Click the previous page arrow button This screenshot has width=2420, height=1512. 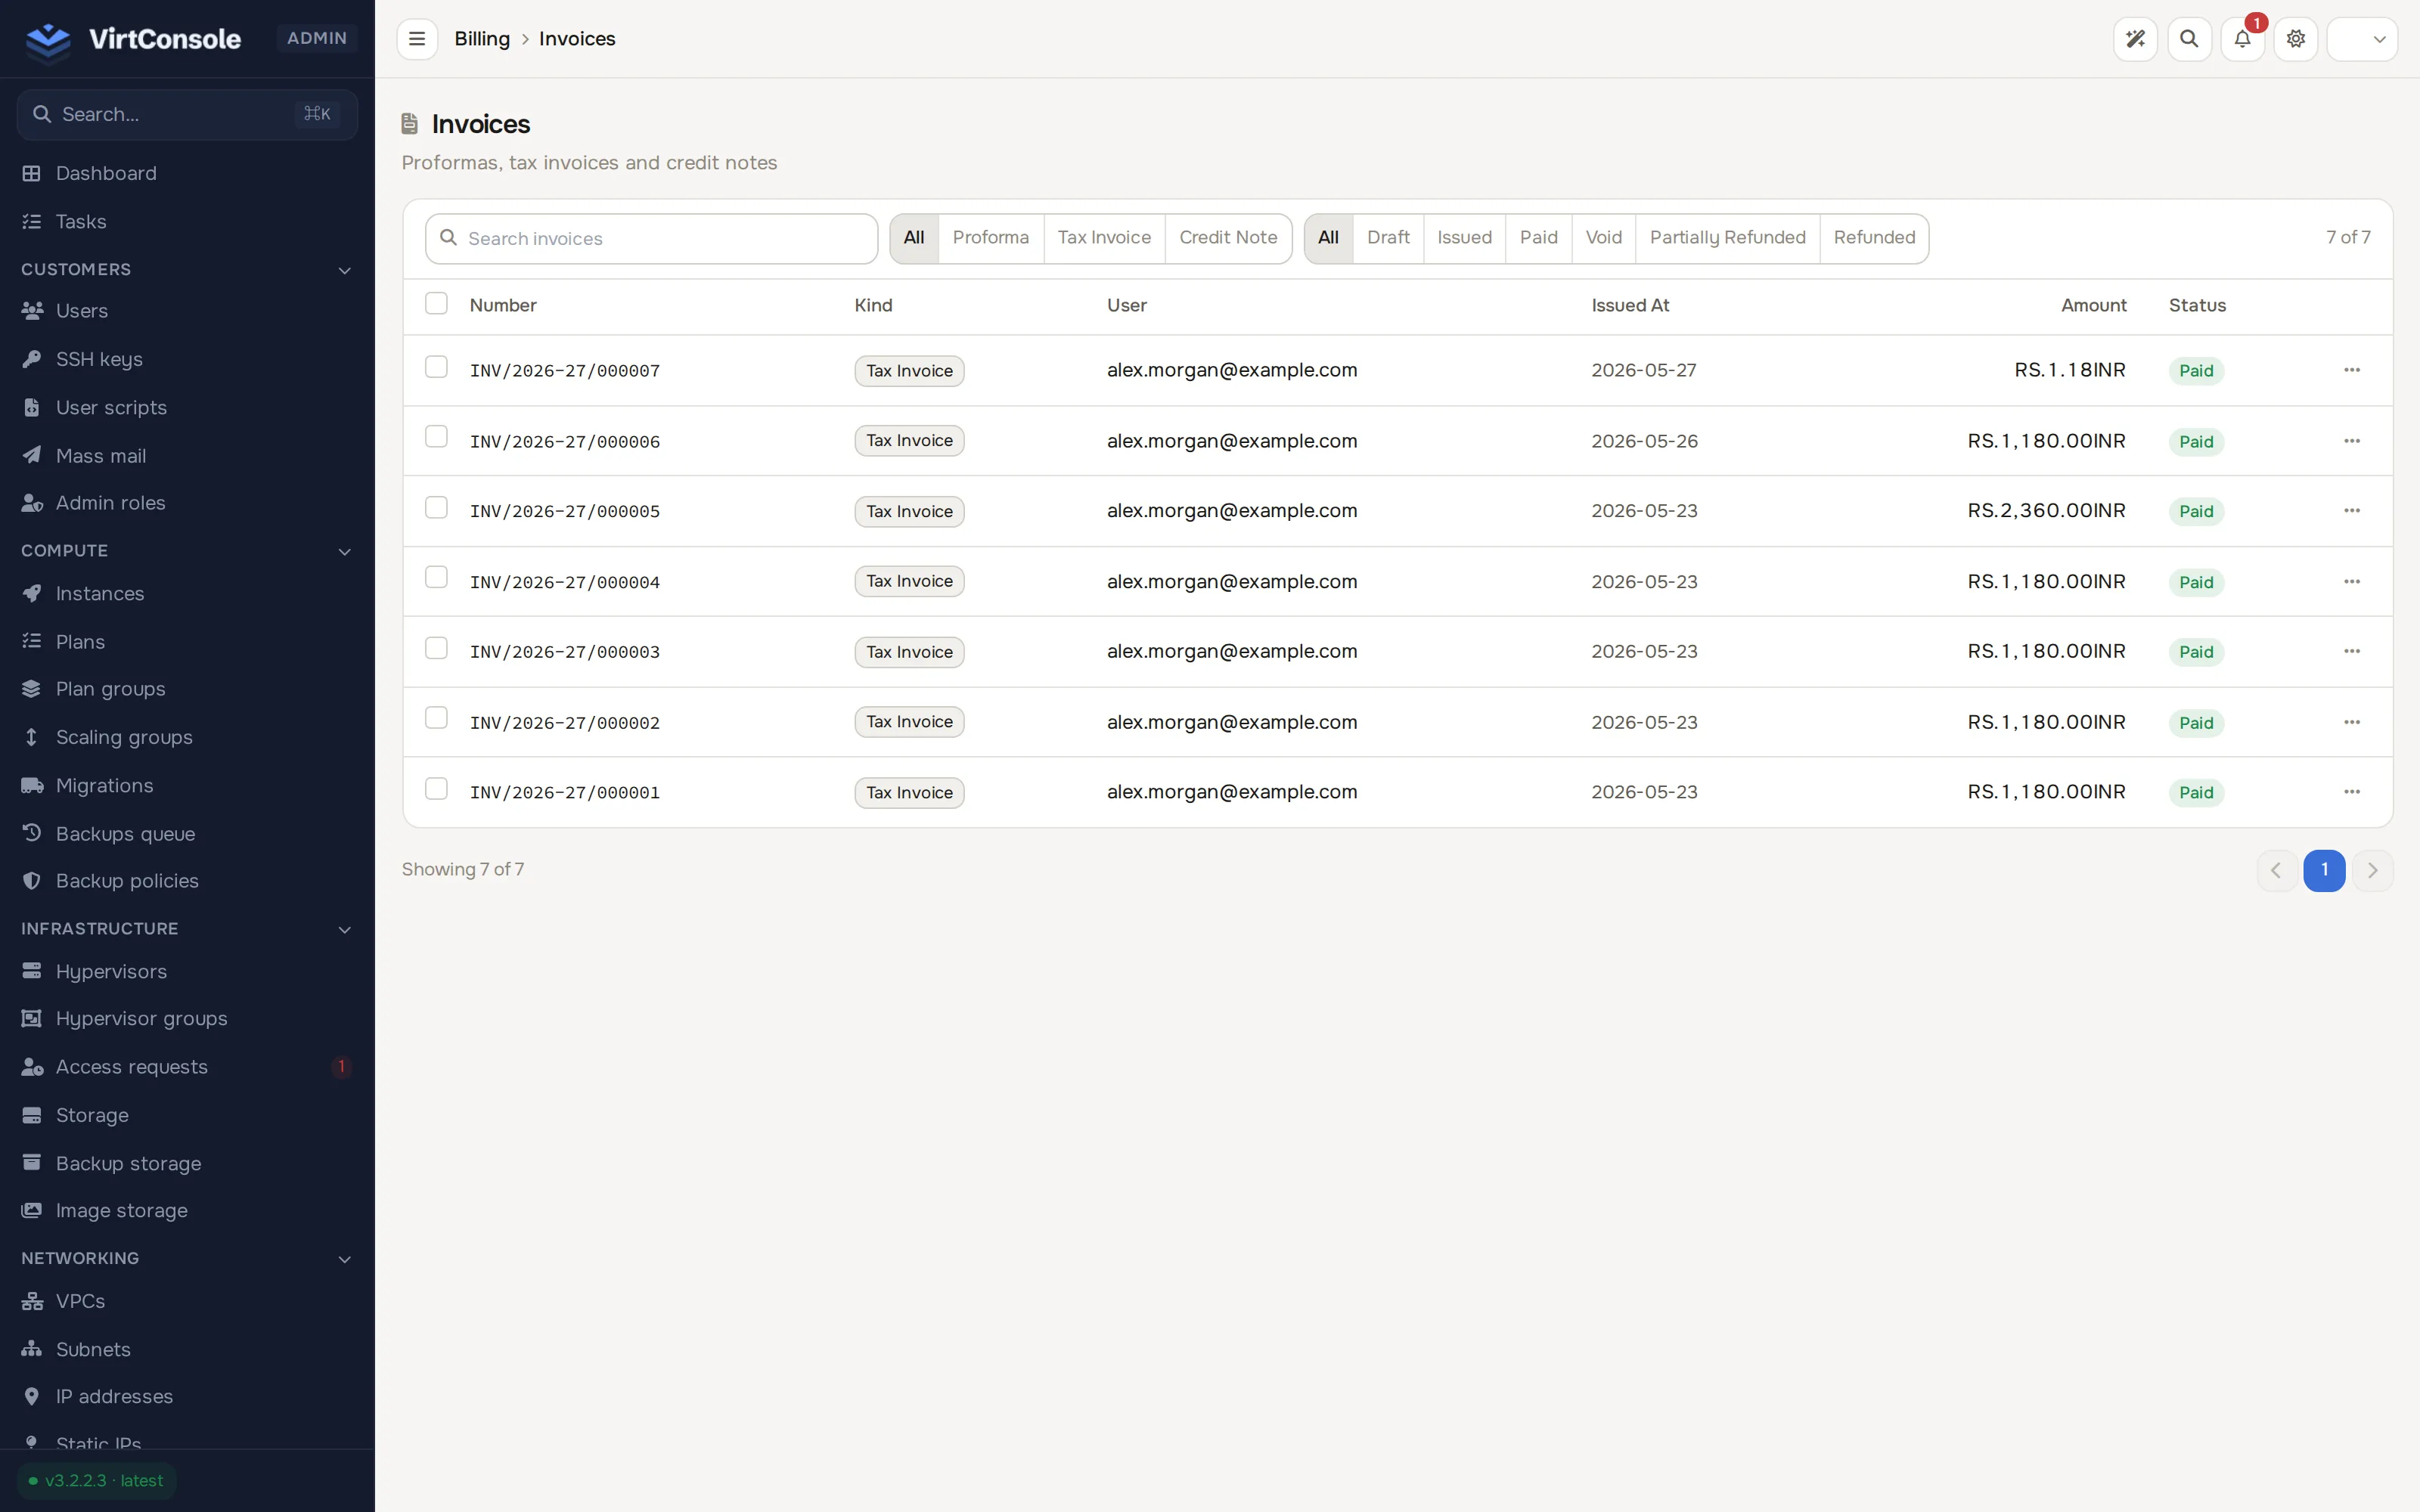2276,870
